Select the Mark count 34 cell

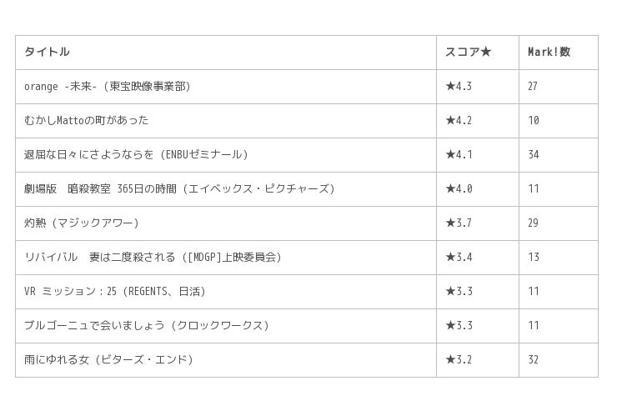coord(534,154)
